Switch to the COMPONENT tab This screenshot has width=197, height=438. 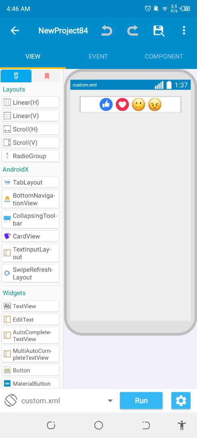(x=164, y=56)
